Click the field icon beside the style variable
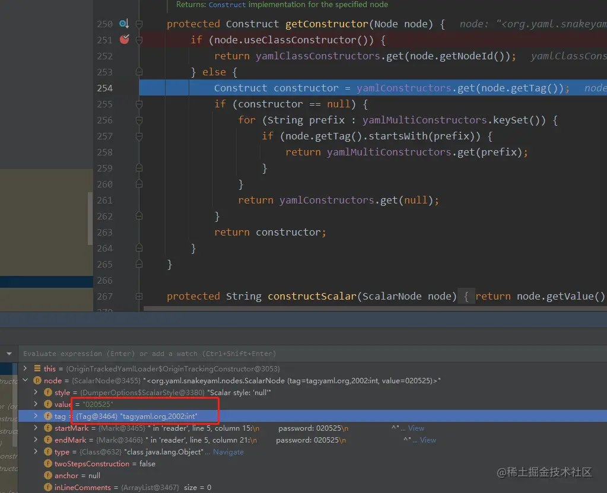Image resolution: width=607 pixels, height=493 pixels. click(x=47, y=392)
